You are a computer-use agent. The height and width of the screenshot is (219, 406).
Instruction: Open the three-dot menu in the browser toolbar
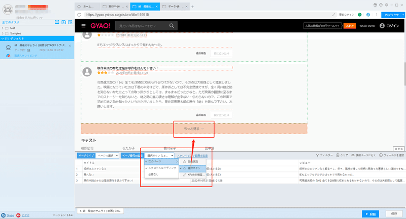[377, 15]
